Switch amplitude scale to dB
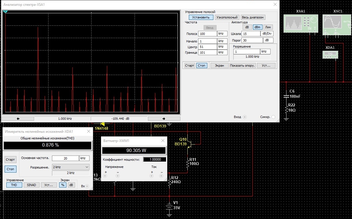352x219 pixels. [x=247, y=27]
